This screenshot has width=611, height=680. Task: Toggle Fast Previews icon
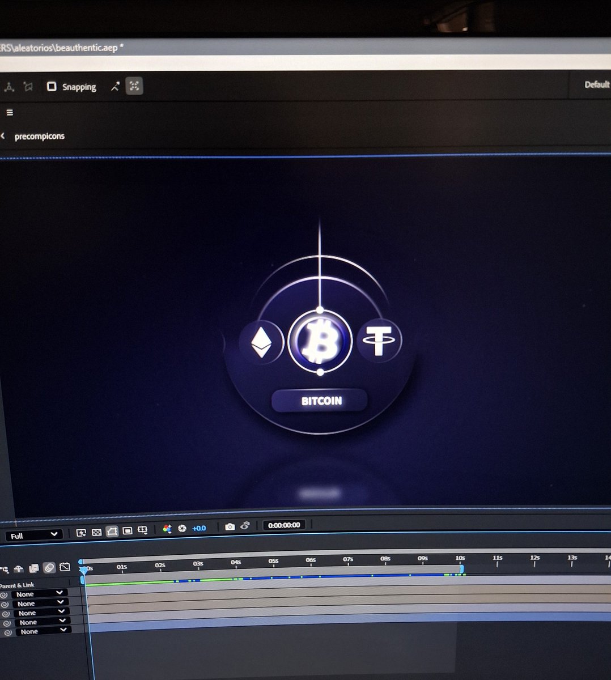pos(81,532)
